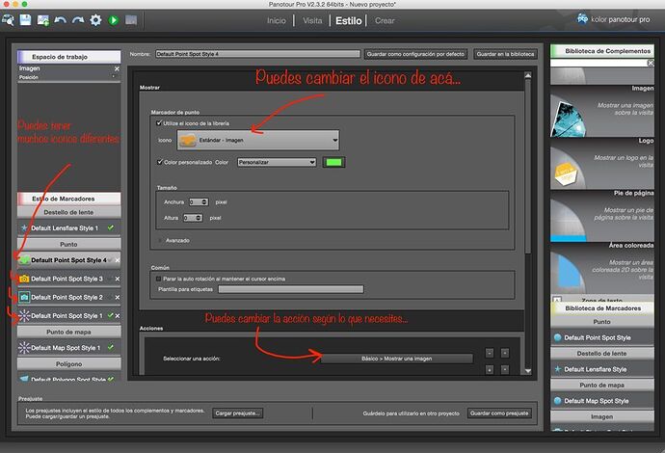Open settings via gear toolbar icon
This screenshot has height=453, width=665.
(95, 20)
